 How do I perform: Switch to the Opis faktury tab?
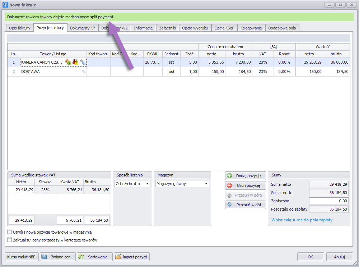click(20, 28)
